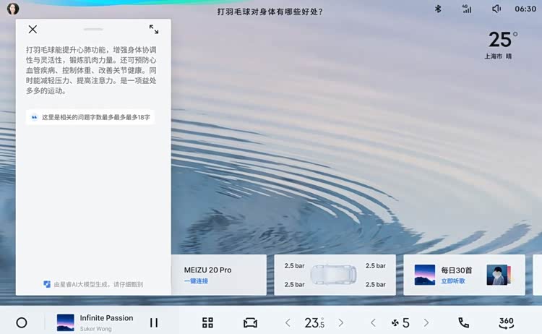Raise the fan speed above 5

point(426,323)
